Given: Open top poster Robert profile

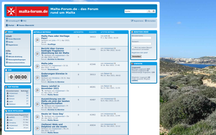Looking at the screenshot, I should [12, 96].
